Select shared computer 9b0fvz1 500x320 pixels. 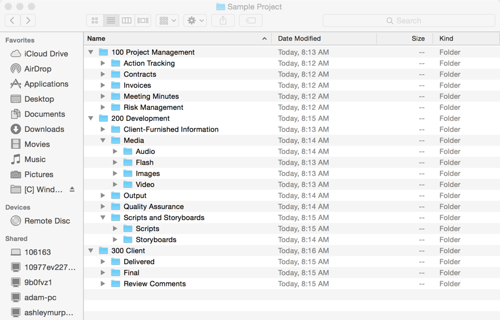point(31,282)
